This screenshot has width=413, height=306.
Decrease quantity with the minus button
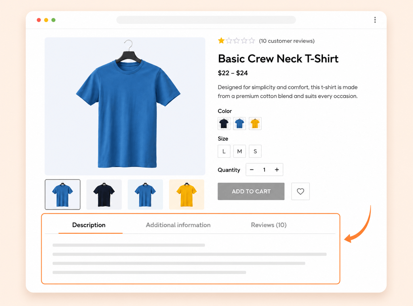click(252, 169)
